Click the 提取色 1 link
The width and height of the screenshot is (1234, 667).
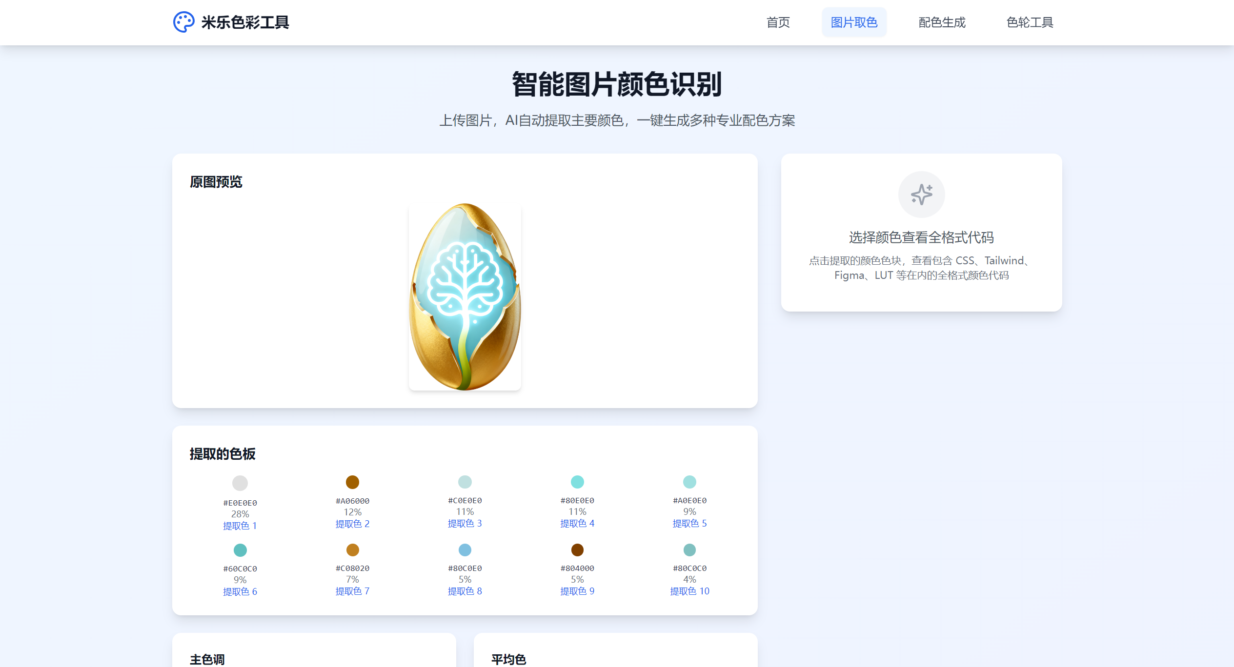pos(240,526)
